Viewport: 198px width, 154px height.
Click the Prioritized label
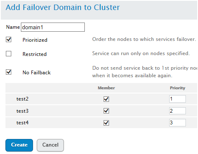click(35, 40)
